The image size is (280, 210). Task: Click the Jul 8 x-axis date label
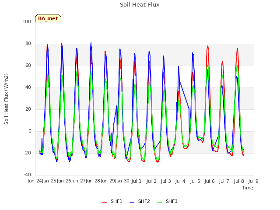click(x=239, y=181)
